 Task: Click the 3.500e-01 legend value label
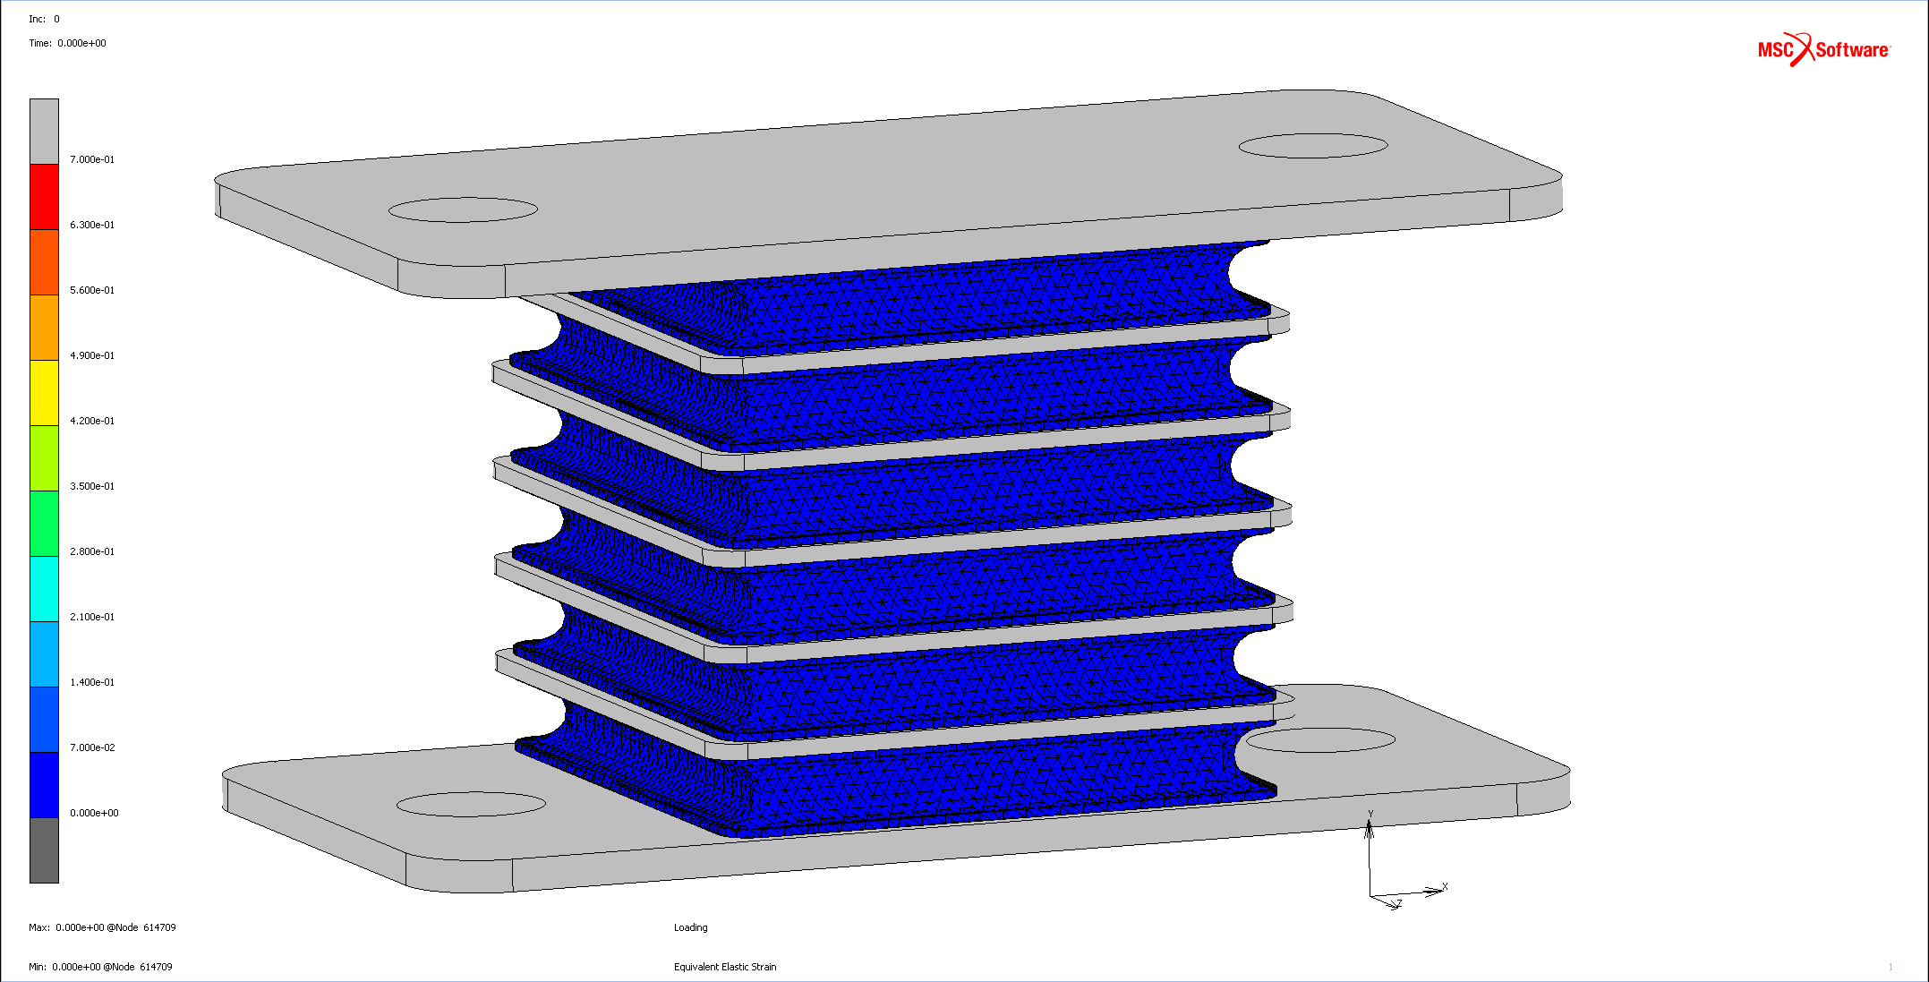pyautogui.click(x=92, y=486)
